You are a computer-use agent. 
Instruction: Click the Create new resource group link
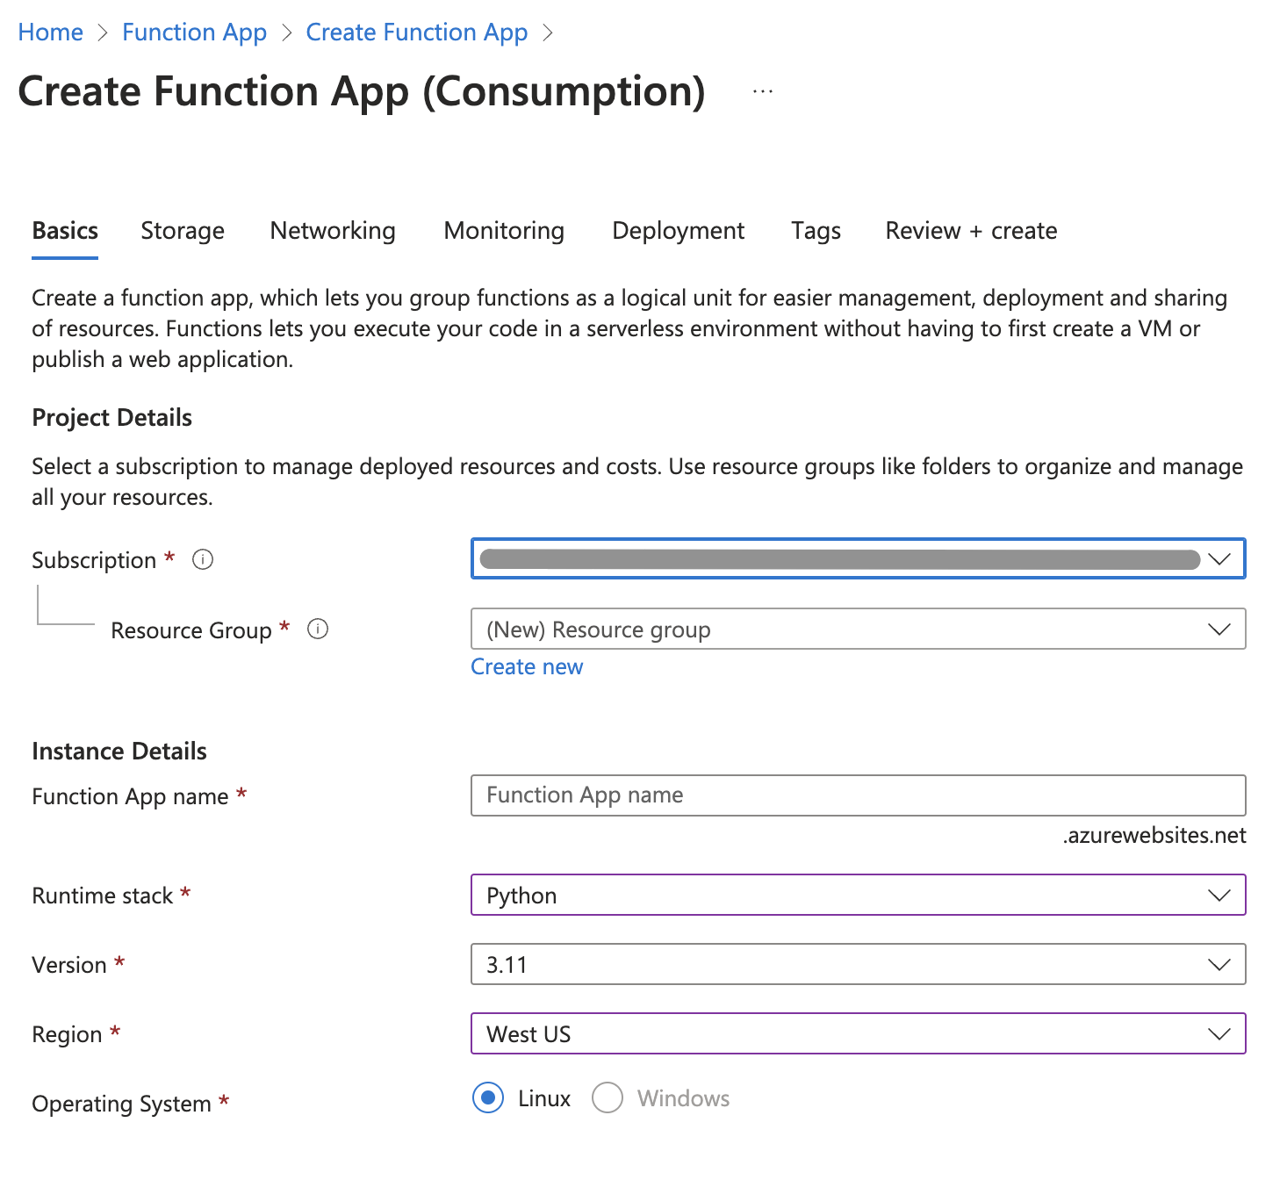(527, 666)
